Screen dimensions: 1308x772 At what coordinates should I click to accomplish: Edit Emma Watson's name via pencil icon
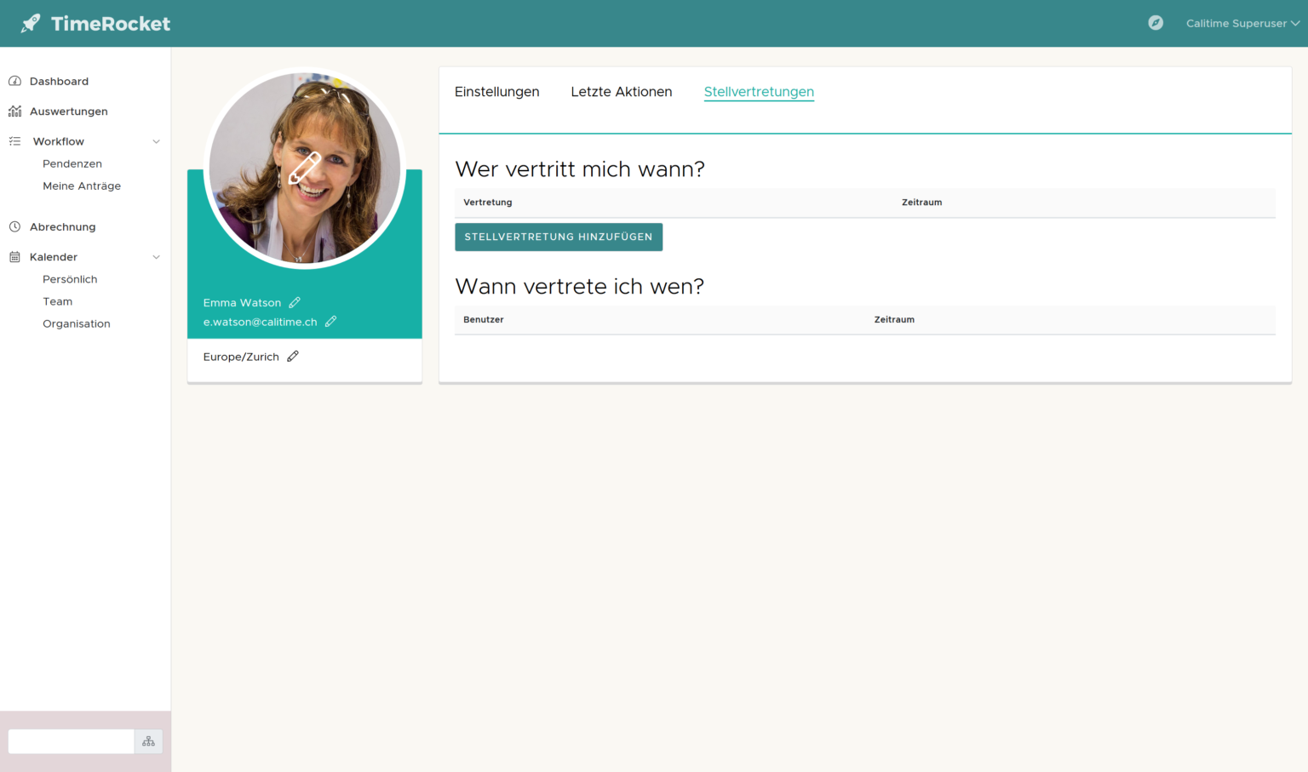pyautogui.click(x=295, y=302)
